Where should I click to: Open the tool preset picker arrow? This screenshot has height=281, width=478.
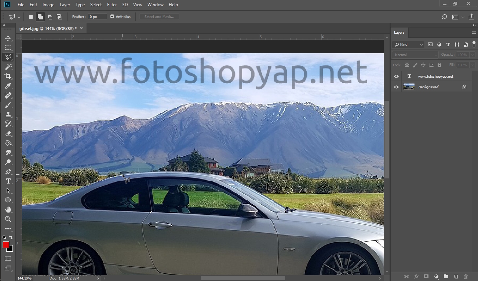(19, 17)
